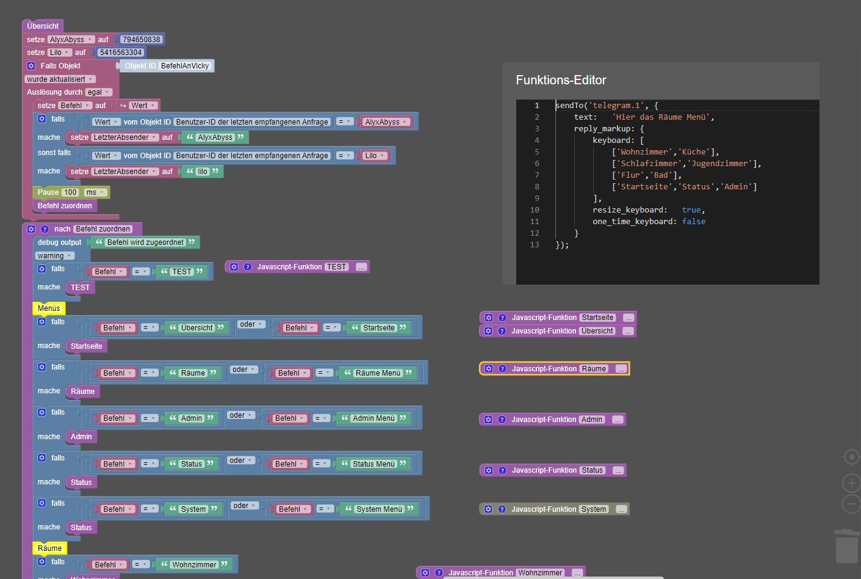Zoom in the workspace with plus icon
The image size is (861, 579).
(x=851, y=483)
